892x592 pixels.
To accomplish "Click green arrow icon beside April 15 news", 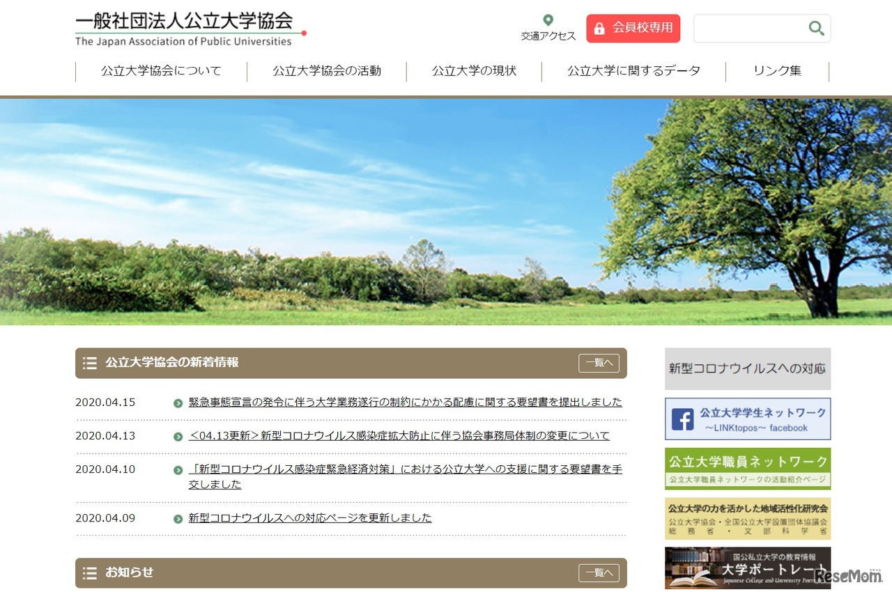I will point(179,403).
